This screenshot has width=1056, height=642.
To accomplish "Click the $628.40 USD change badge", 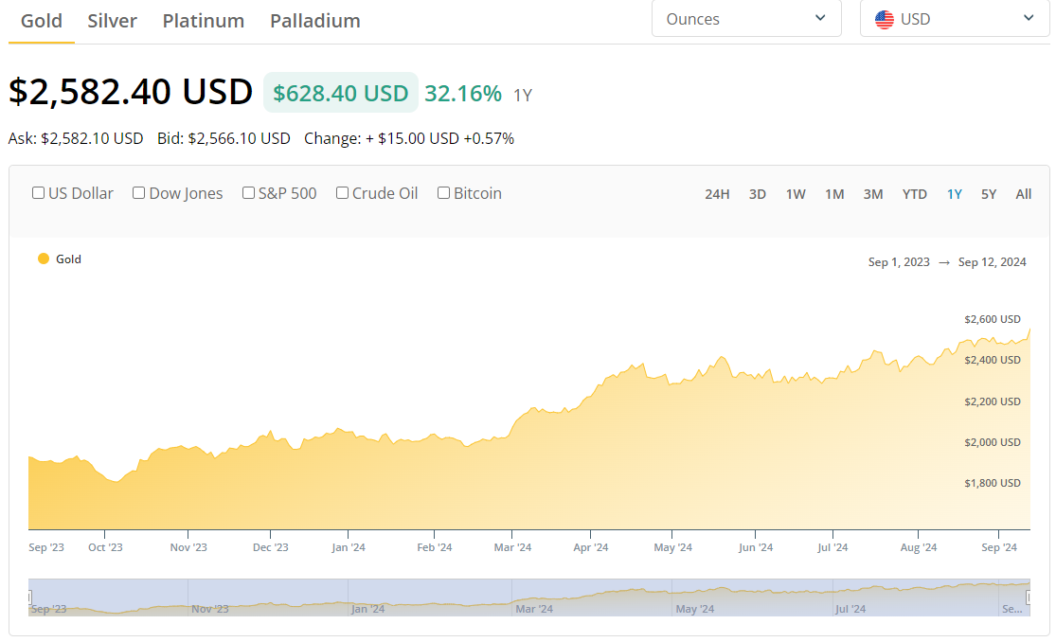I will [x=341, y=92].
